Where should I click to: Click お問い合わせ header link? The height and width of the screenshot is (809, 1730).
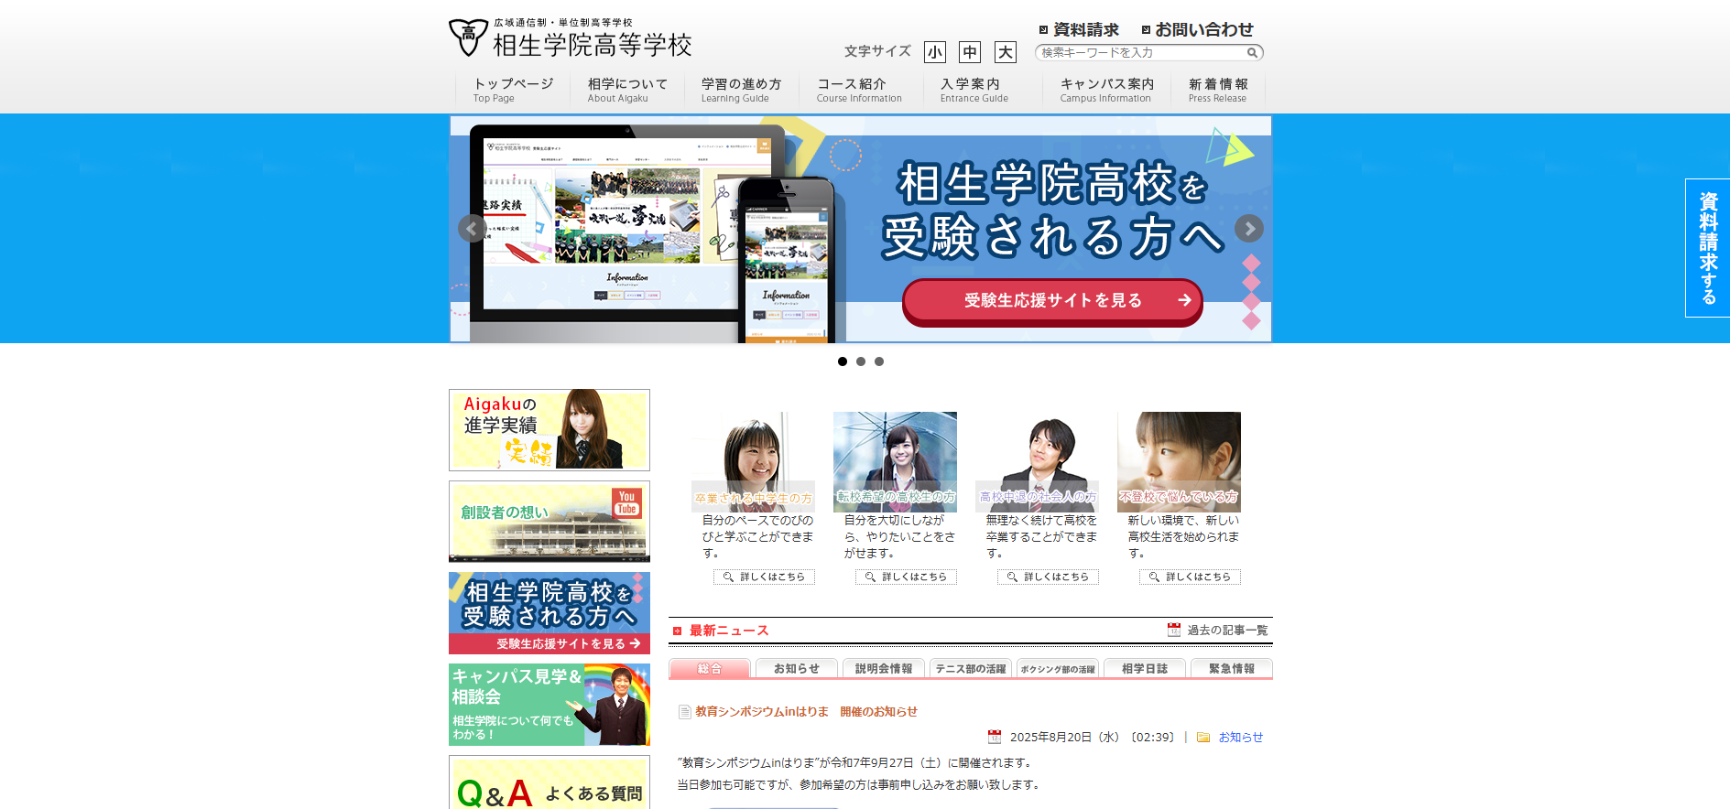1203,30
